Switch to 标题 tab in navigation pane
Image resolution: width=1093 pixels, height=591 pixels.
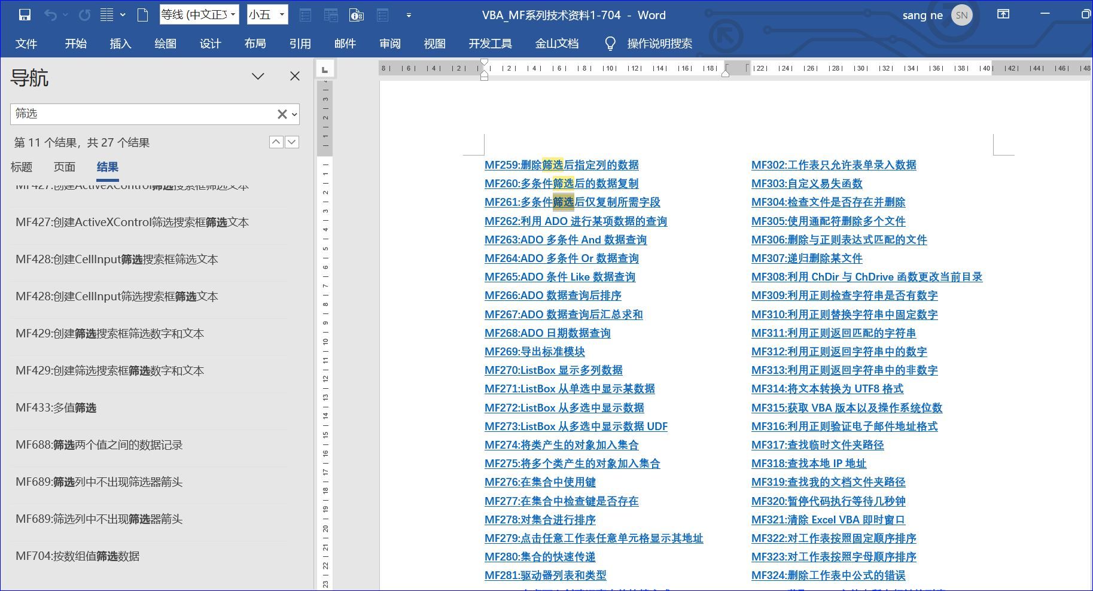[22, 167]
